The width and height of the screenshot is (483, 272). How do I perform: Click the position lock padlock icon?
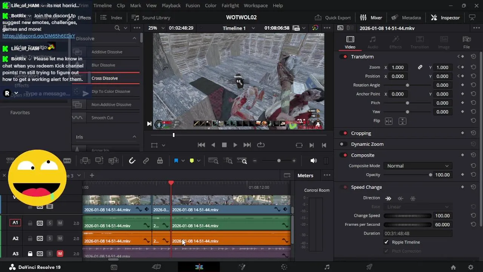point(160,161)
